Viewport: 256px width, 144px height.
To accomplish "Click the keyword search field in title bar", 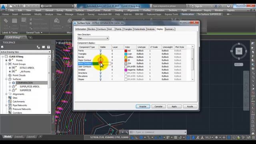I will tap(169, 6).
